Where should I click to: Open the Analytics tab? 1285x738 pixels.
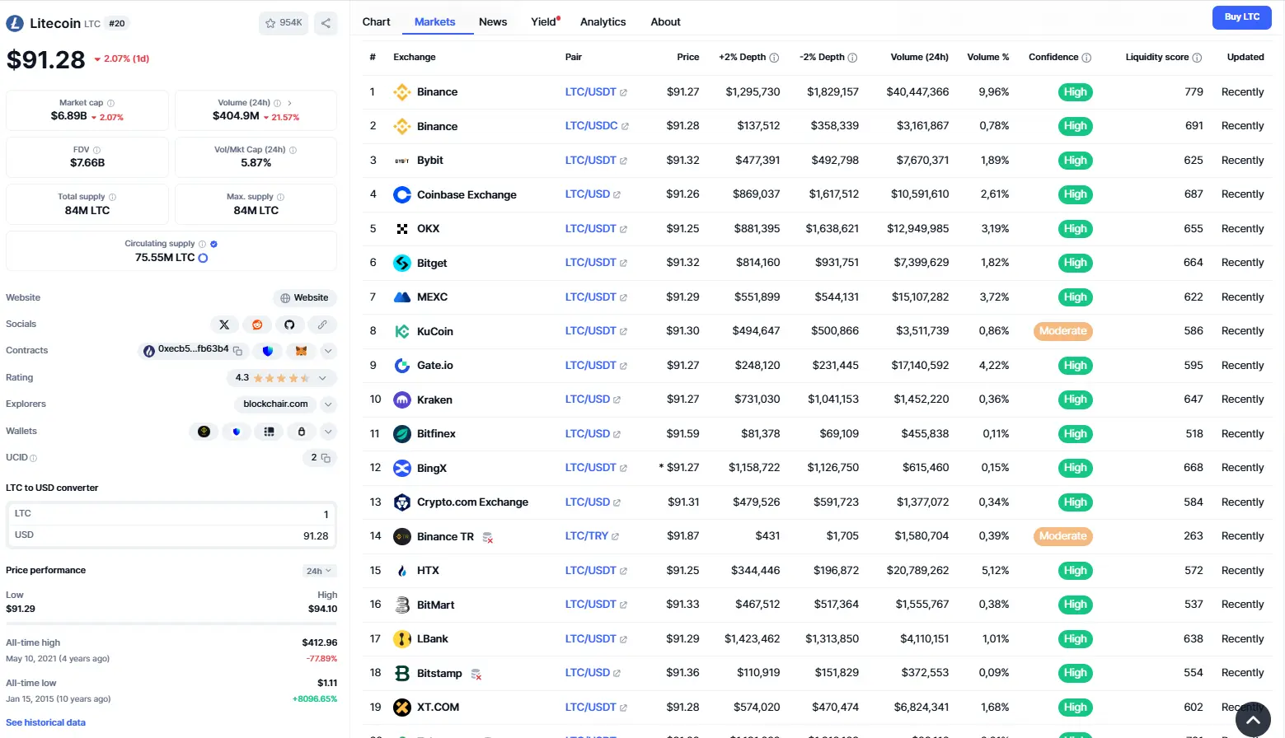click(x=603, y=21)
